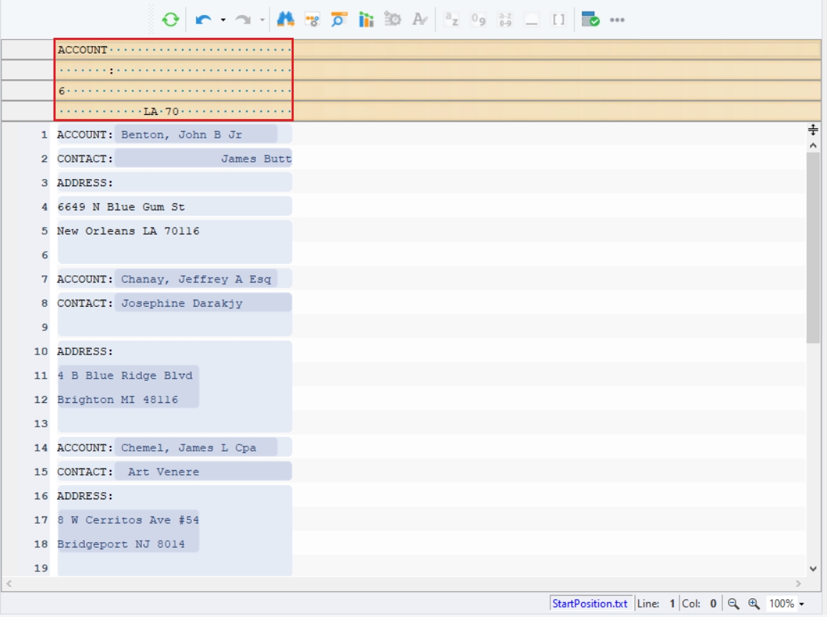This screenshot has height=617, width=827.
Task: Click the split-pane handle above the scrollbar
Action: click(813, 129)
